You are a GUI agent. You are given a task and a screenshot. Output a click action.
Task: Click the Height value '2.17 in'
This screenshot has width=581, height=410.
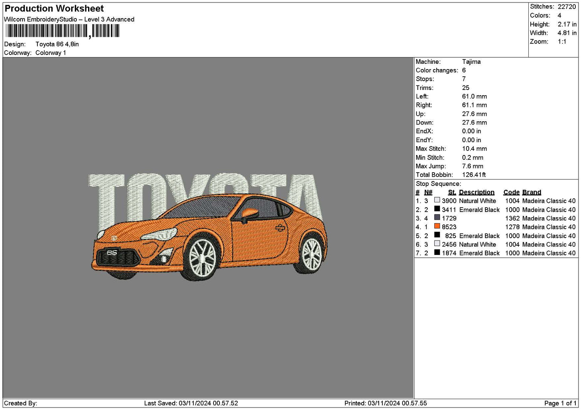click(567, 24)
